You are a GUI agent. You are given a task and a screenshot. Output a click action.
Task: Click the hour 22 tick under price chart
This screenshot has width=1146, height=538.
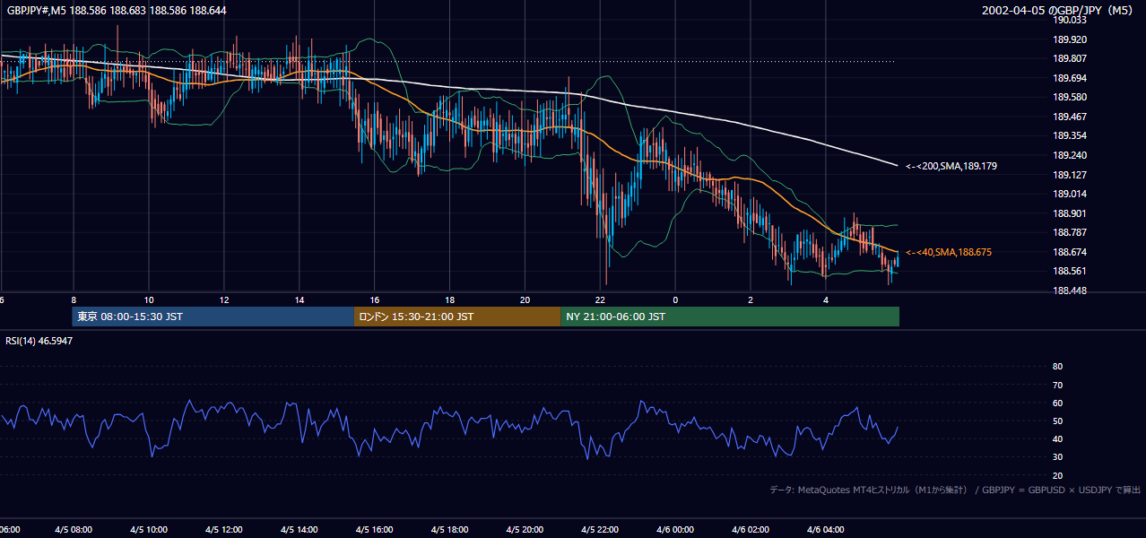600,299
